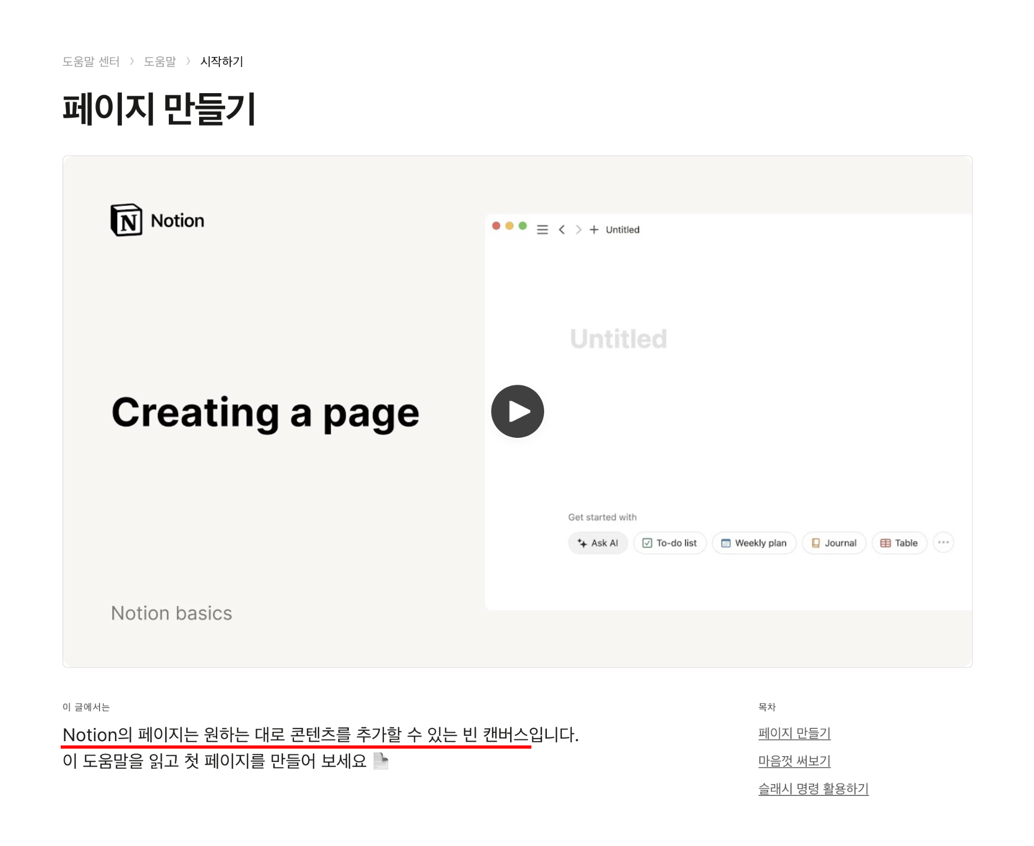Click the Untitled tab label in toolbar
Viewport: 1034px width, 846px height.
pos(622,230)
